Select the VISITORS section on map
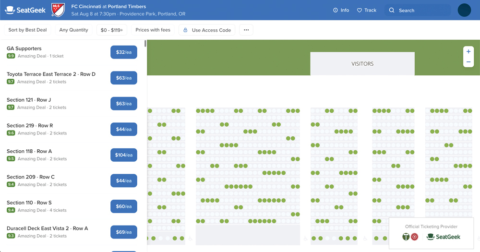The width and height of the screenshot is (480, 252). pos(362,63)
